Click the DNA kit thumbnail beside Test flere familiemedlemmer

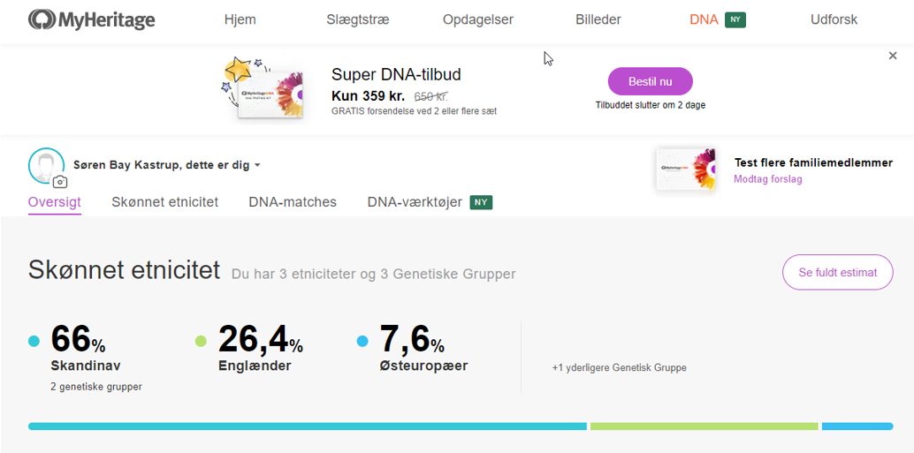685,170
